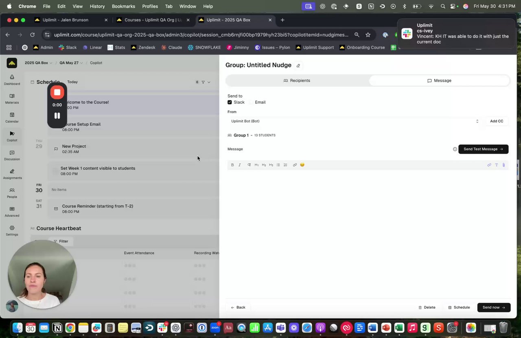The width and height of the screenshot is (521, 338).
Task: Uncheck the Slack checkbox
Action: point(230,102)
